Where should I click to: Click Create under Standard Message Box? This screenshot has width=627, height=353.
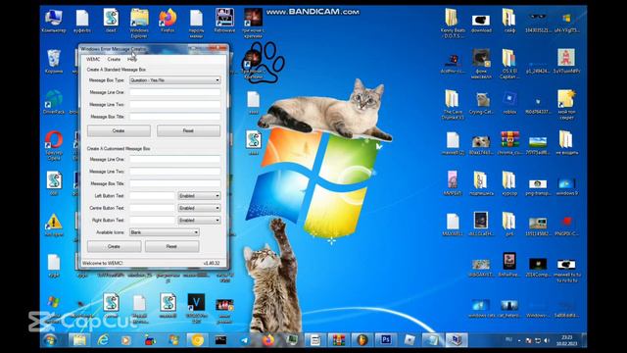(119, 130)
